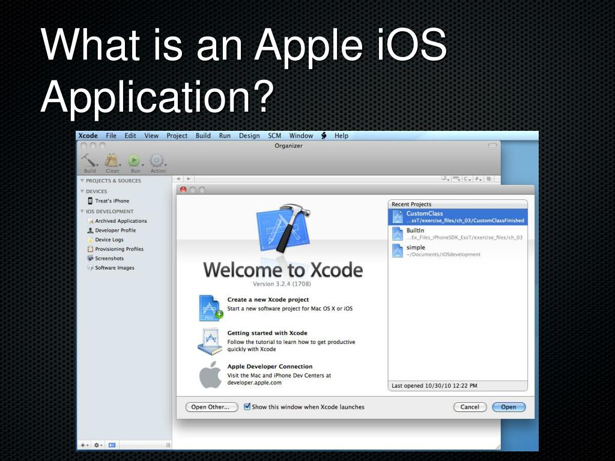Viewport: 615px width, 461px height.
Task: Open the SCM menu
Action: pyautogui.click(x=274, y=136)
